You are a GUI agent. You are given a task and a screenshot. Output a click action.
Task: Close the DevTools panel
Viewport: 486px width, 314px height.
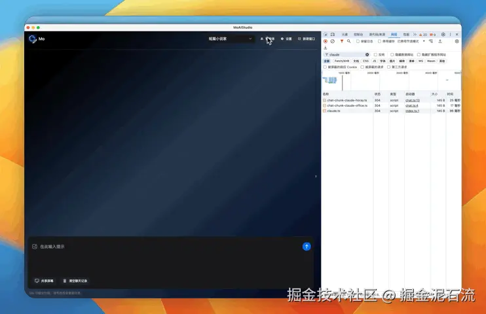point(457,35)
